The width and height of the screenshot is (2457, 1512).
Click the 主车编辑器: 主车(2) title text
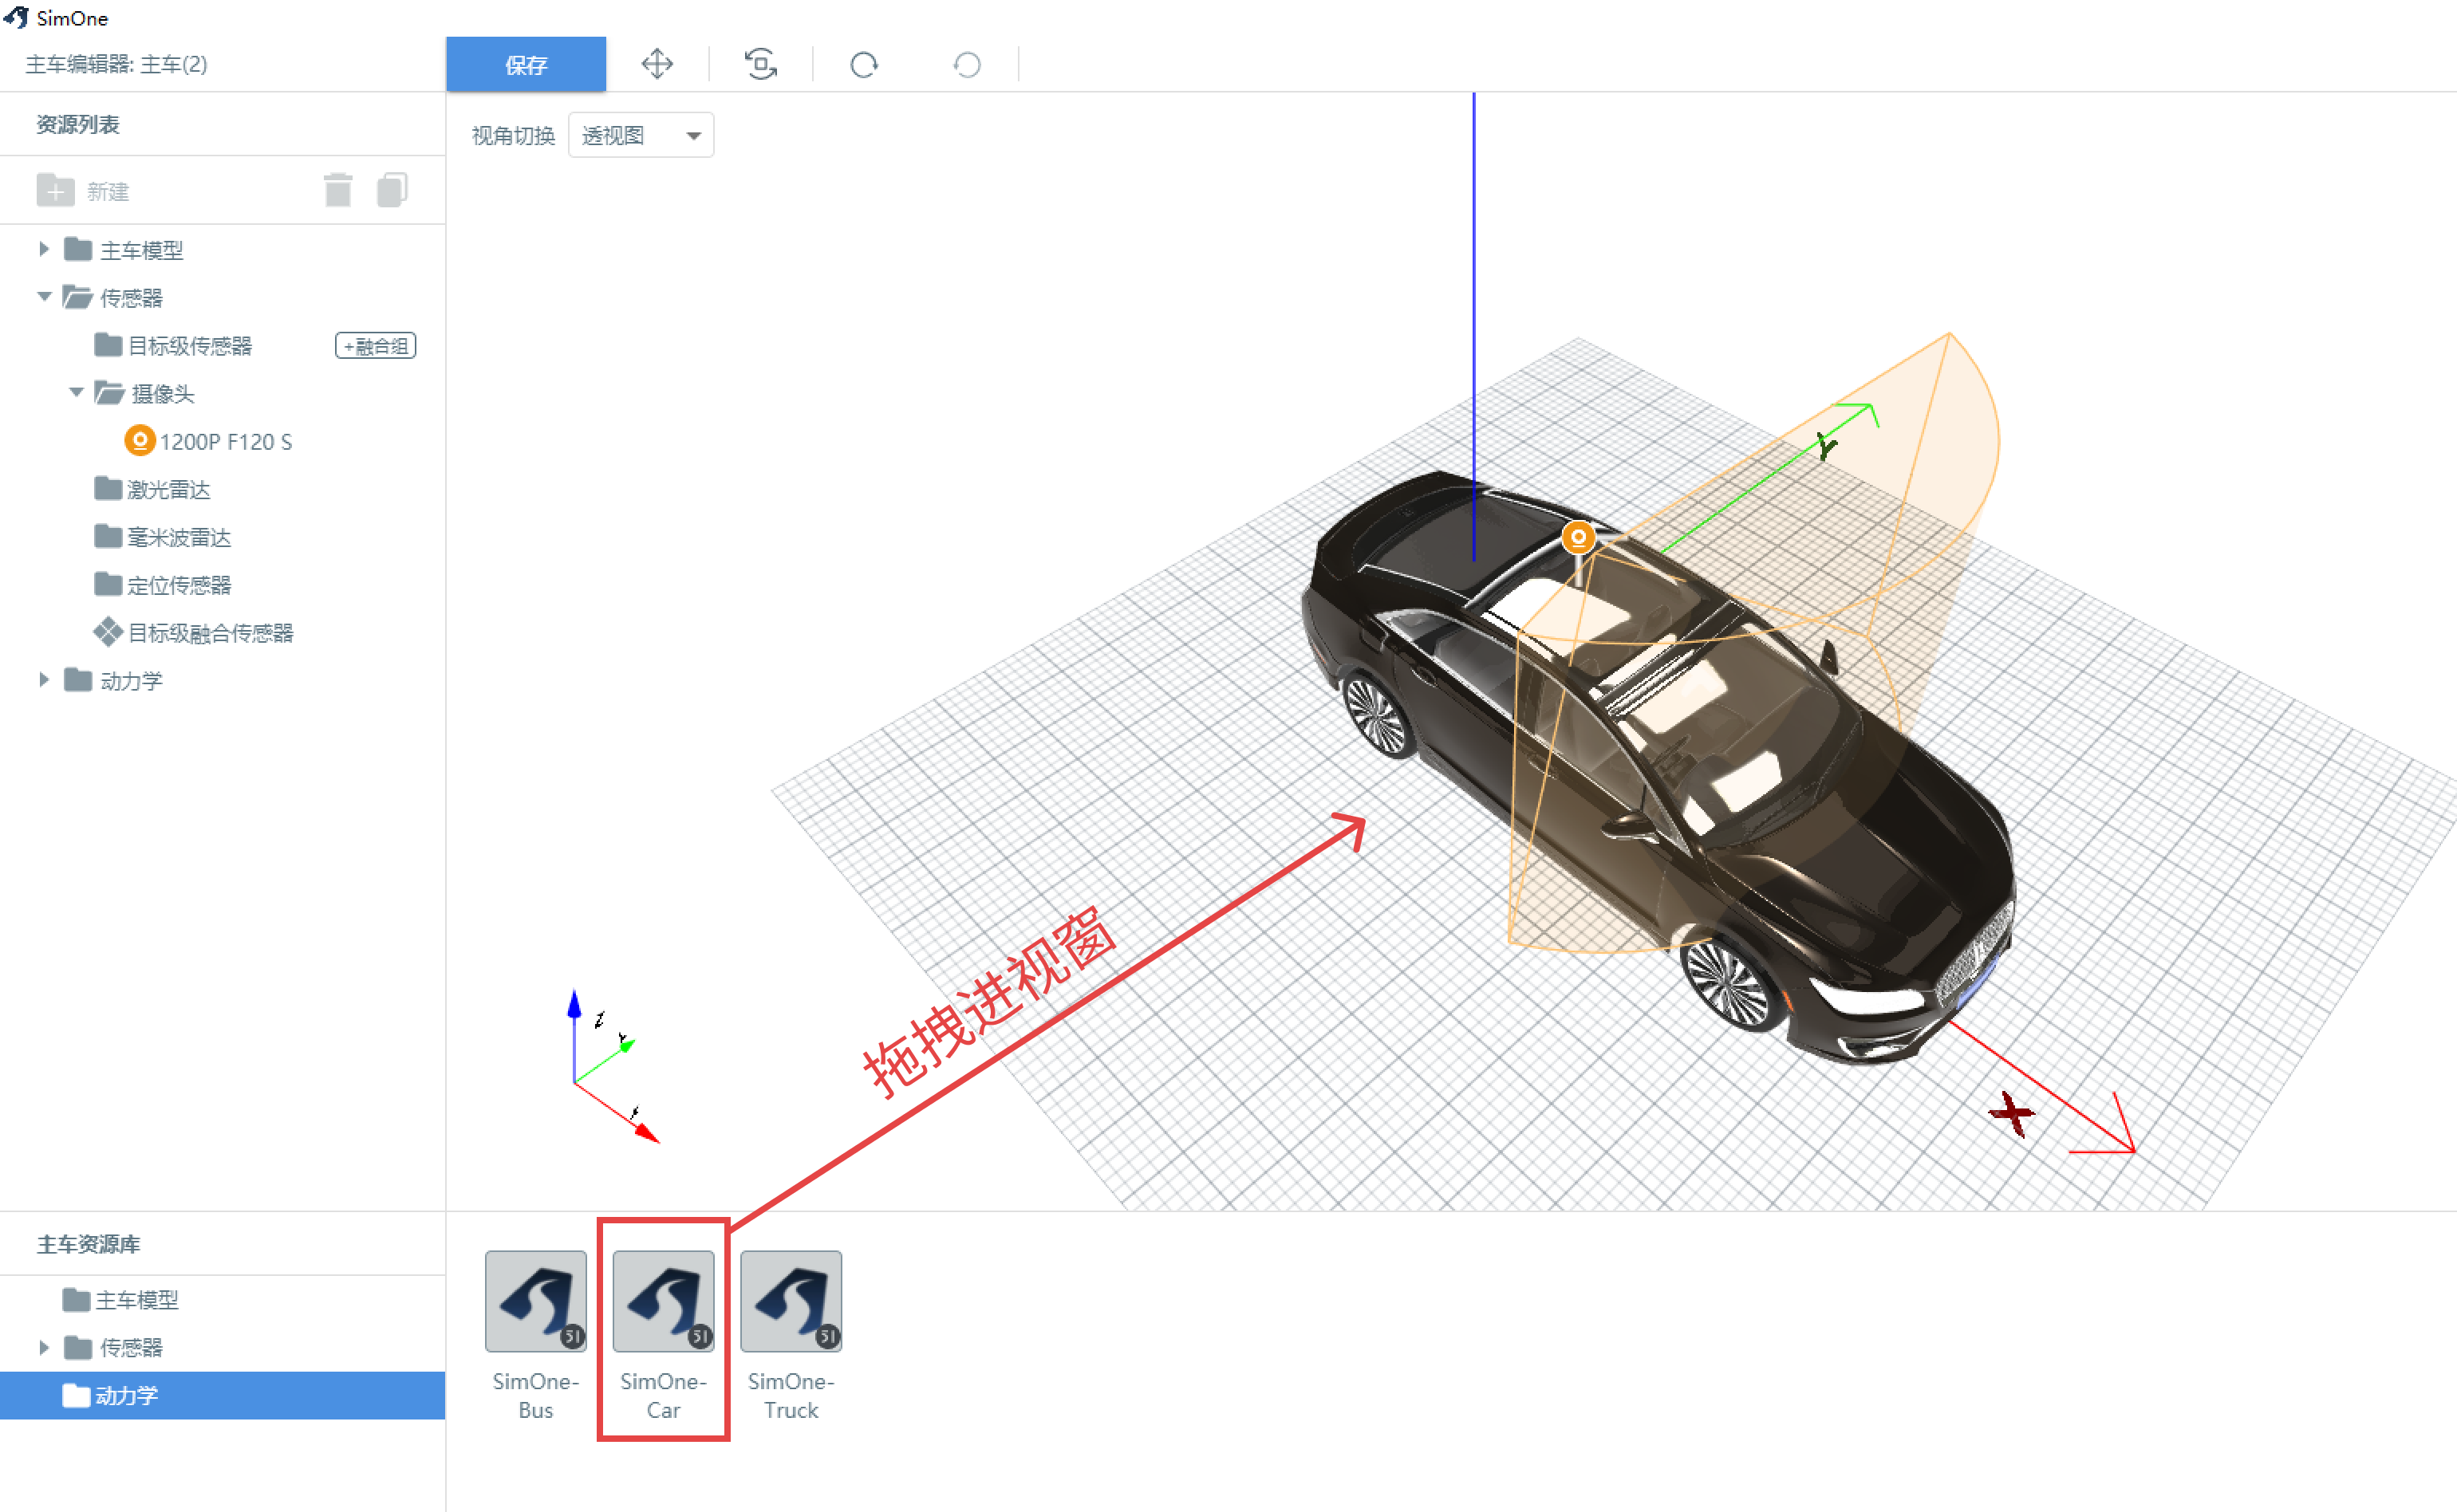pos(116,65)
